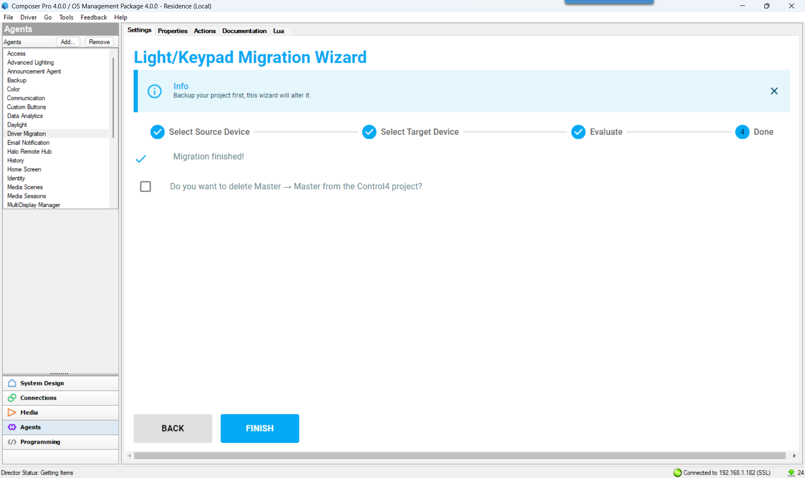Click the Add... agent button
805x478 pixels.
coord(68,42)
